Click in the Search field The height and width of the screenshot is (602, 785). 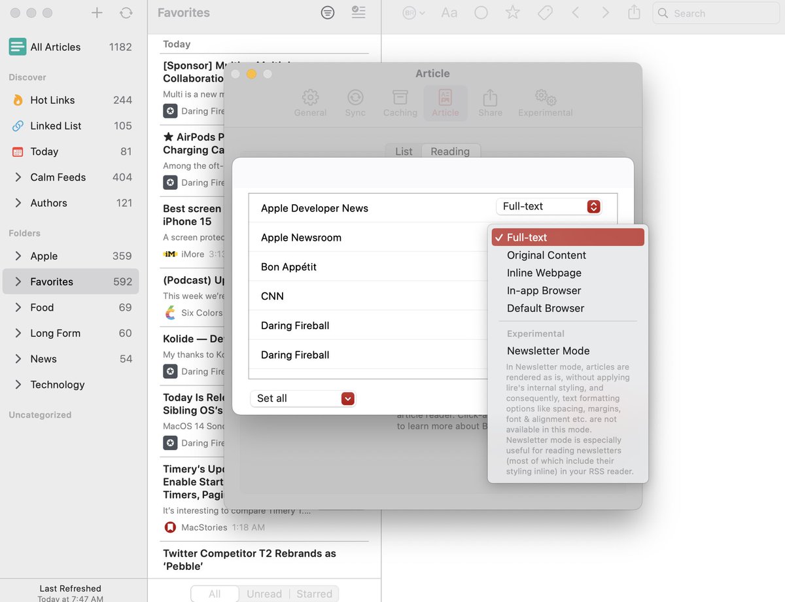pyautogui.click(x=716, y=13)
